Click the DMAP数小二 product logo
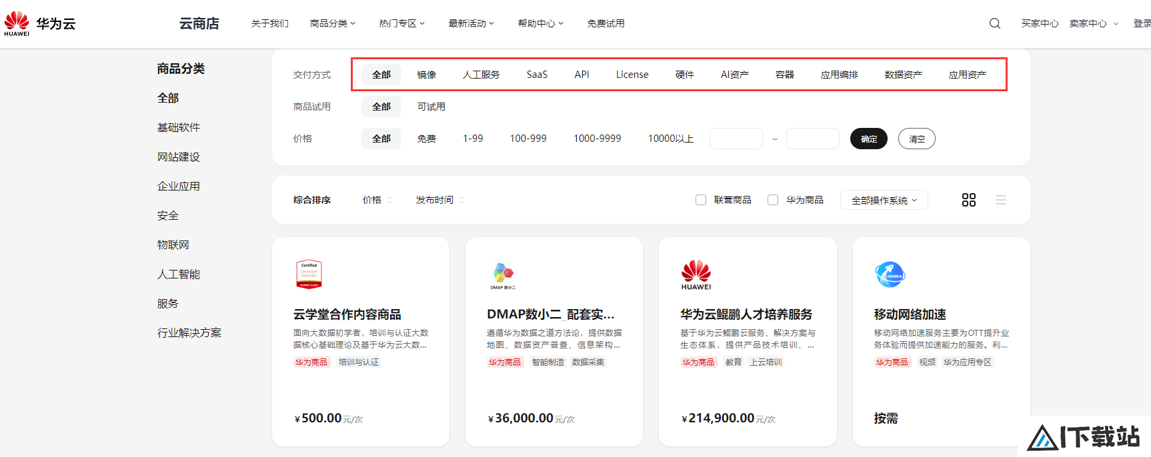 coord(503,275)
